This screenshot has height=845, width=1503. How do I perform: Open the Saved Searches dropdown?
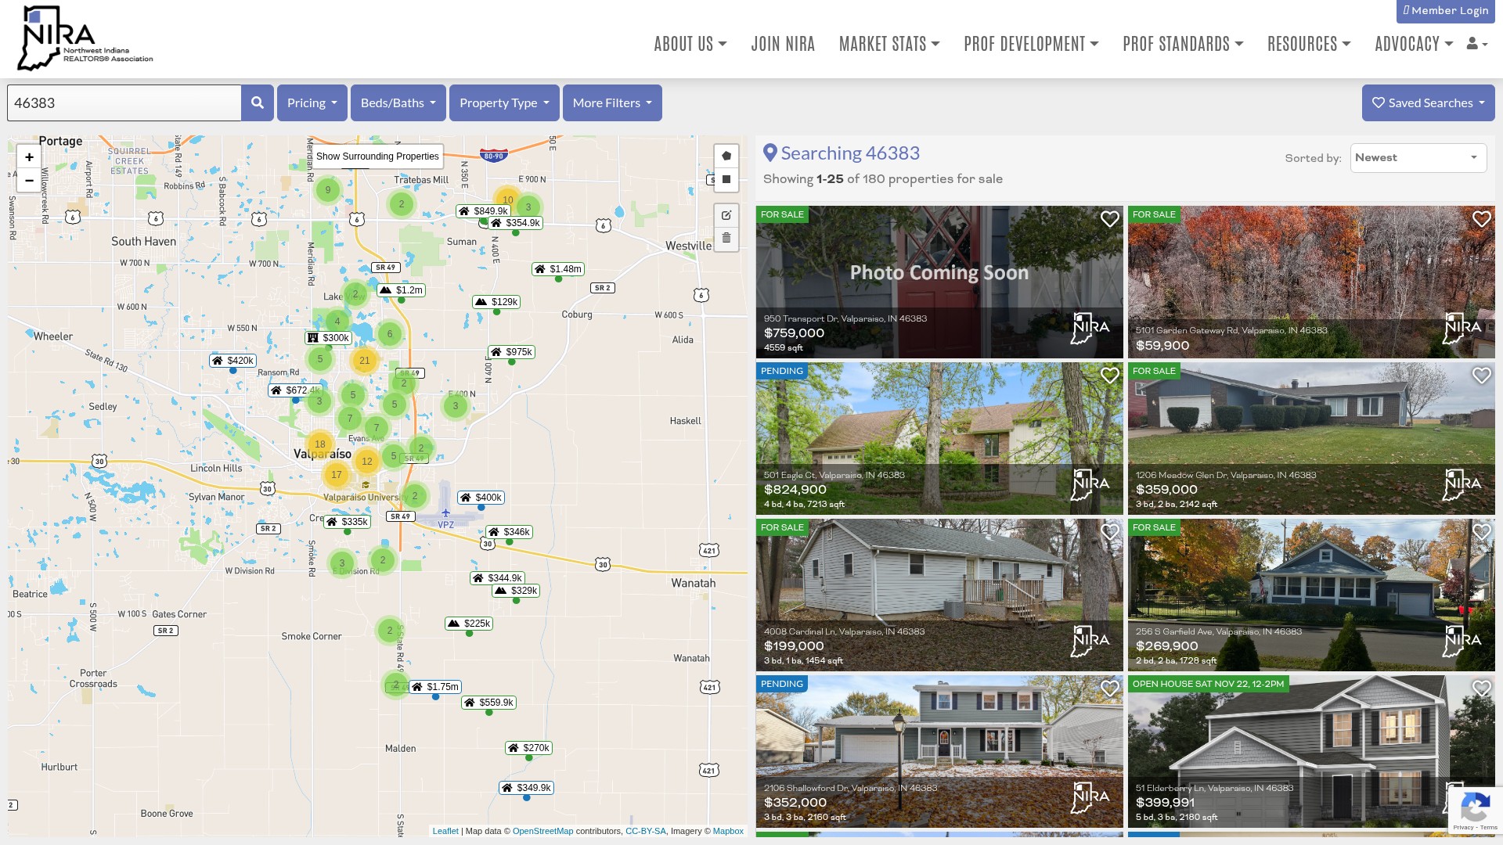(x=1428, y=102)
